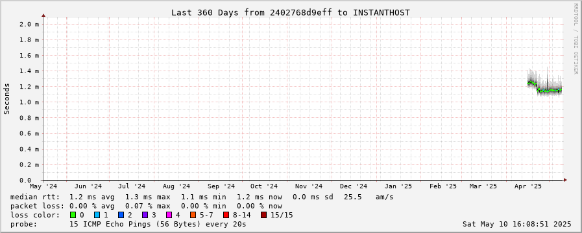Click the light blue loss color 1 swatch
The width and height of the screenshot is (582, 233).
pos(97,215)
